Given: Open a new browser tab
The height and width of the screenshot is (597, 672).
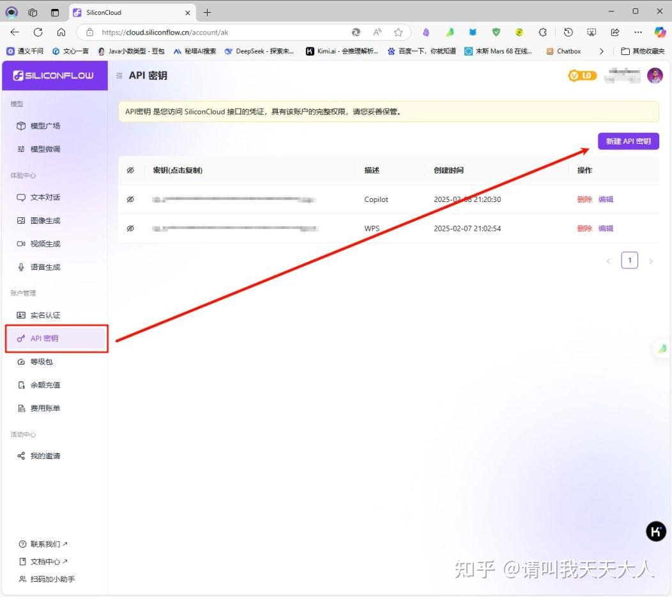Looking at the screenshot, I should click(208, 12).
